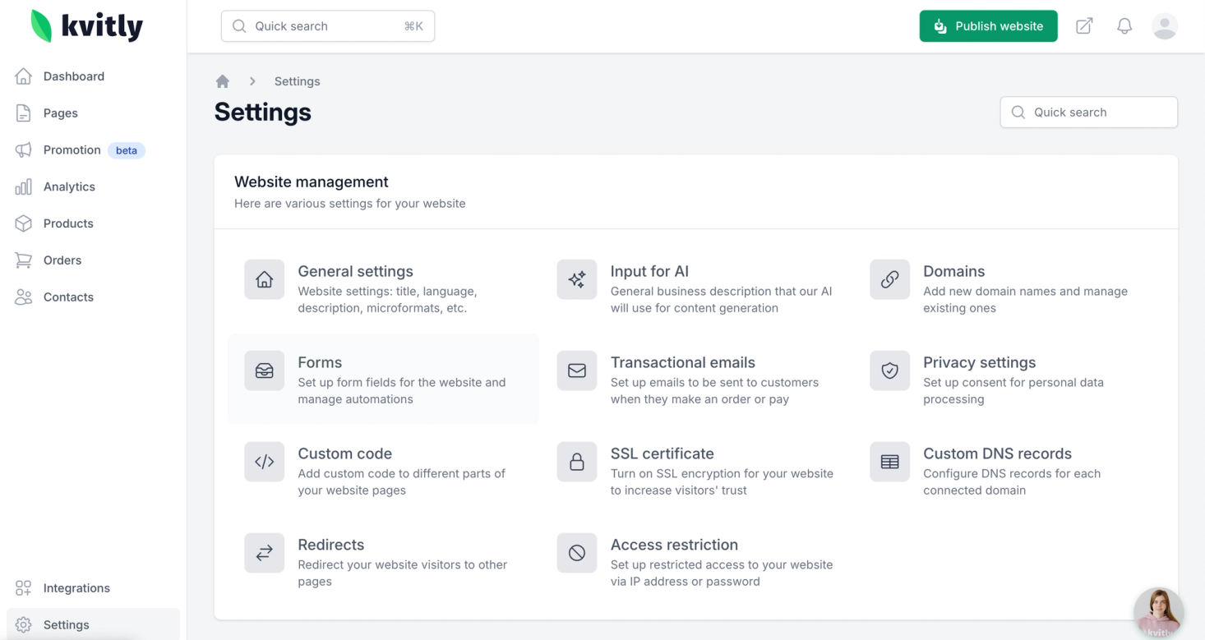
Task: Click the home breadcrumb icon
Action: click(222, 81)
